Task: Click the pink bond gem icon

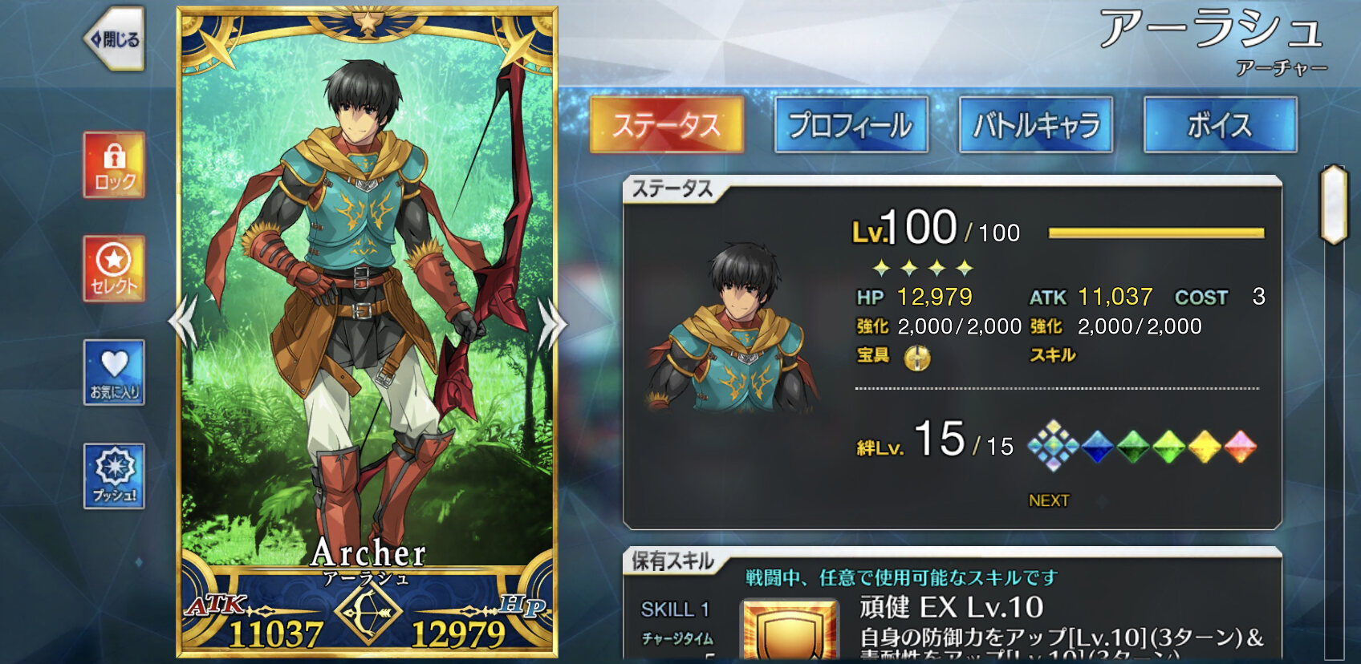Action: (1240, 447)
